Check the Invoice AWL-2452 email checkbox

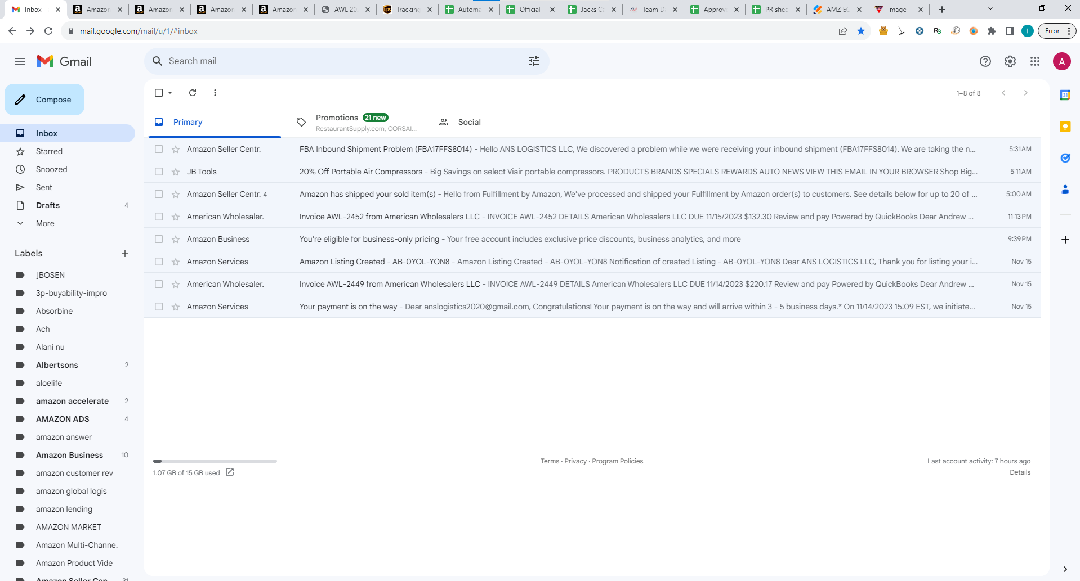point(159,217)
